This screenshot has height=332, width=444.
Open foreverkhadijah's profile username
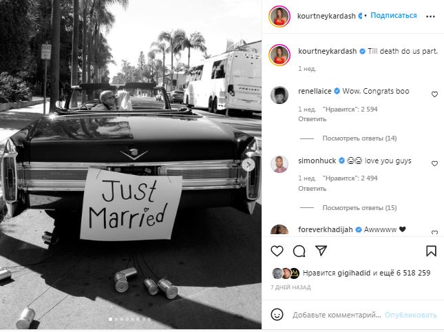point(326,229)
